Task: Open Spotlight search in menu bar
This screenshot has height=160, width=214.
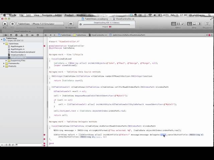Action: [209, 15]
